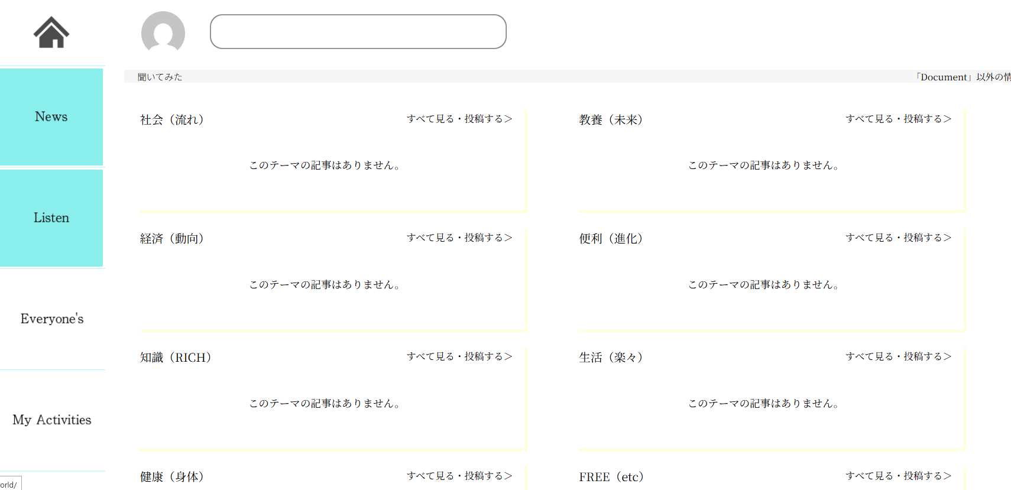Open すべて見る・投稿する for FREE（etc）
The height and width of the screenshot is (490, 1011).
click(x=899, y=476)
